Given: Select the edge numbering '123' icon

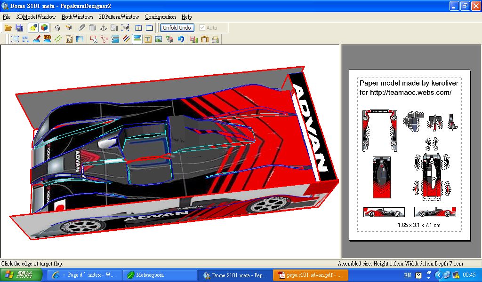Looking at the screenshot, I should coord(47,39).
